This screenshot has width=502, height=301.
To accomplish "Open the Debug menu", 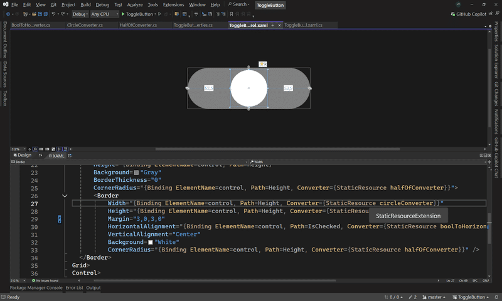I will pos(102,5).
